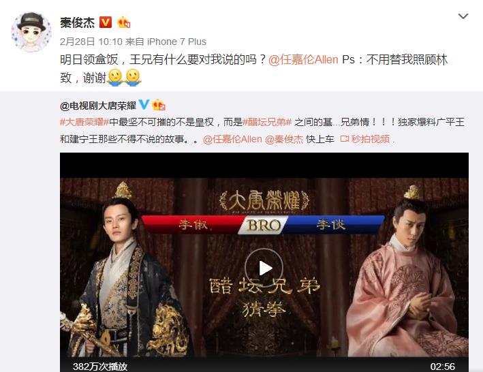The width and height of the screenshot is (483, 372).
Task: Click the 382万次播放 play count
Action: (100, 367)
